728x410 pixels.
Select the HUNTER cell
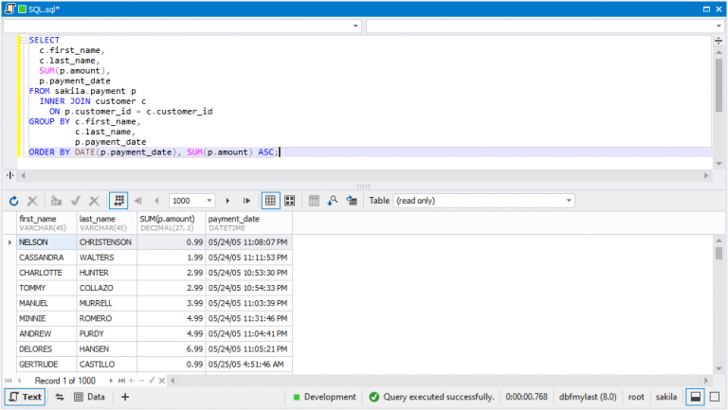point(107,273)
